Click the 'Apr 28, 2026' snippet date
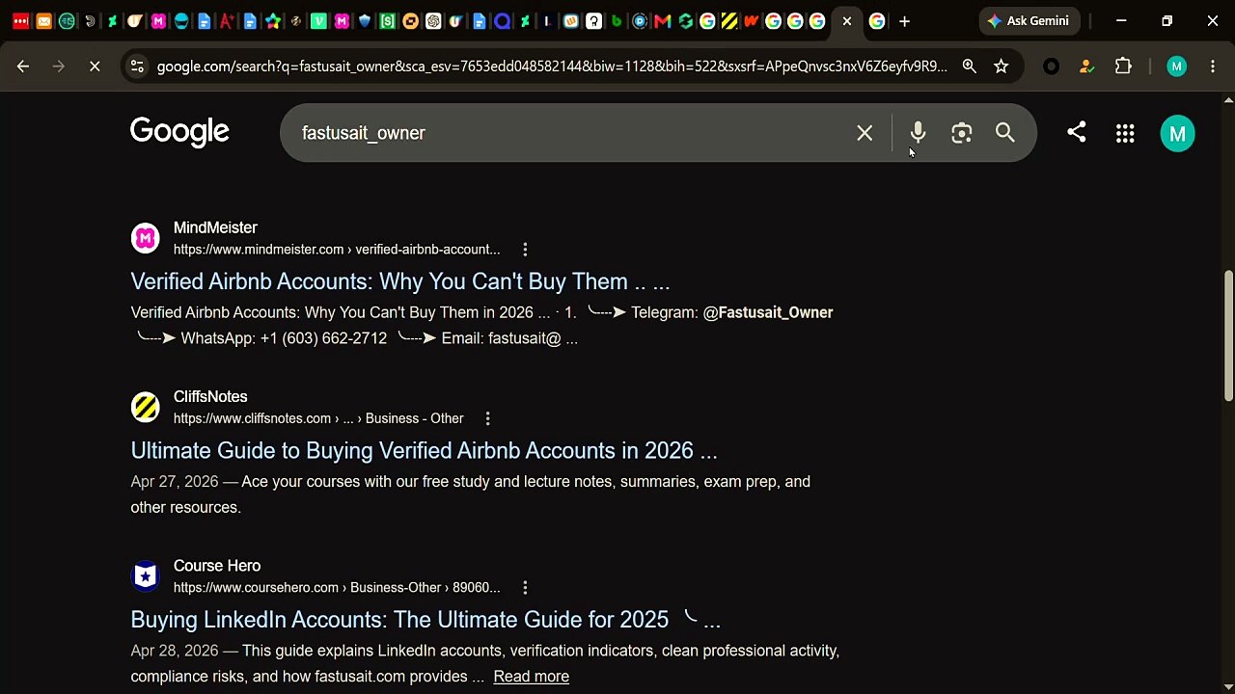 175,651
